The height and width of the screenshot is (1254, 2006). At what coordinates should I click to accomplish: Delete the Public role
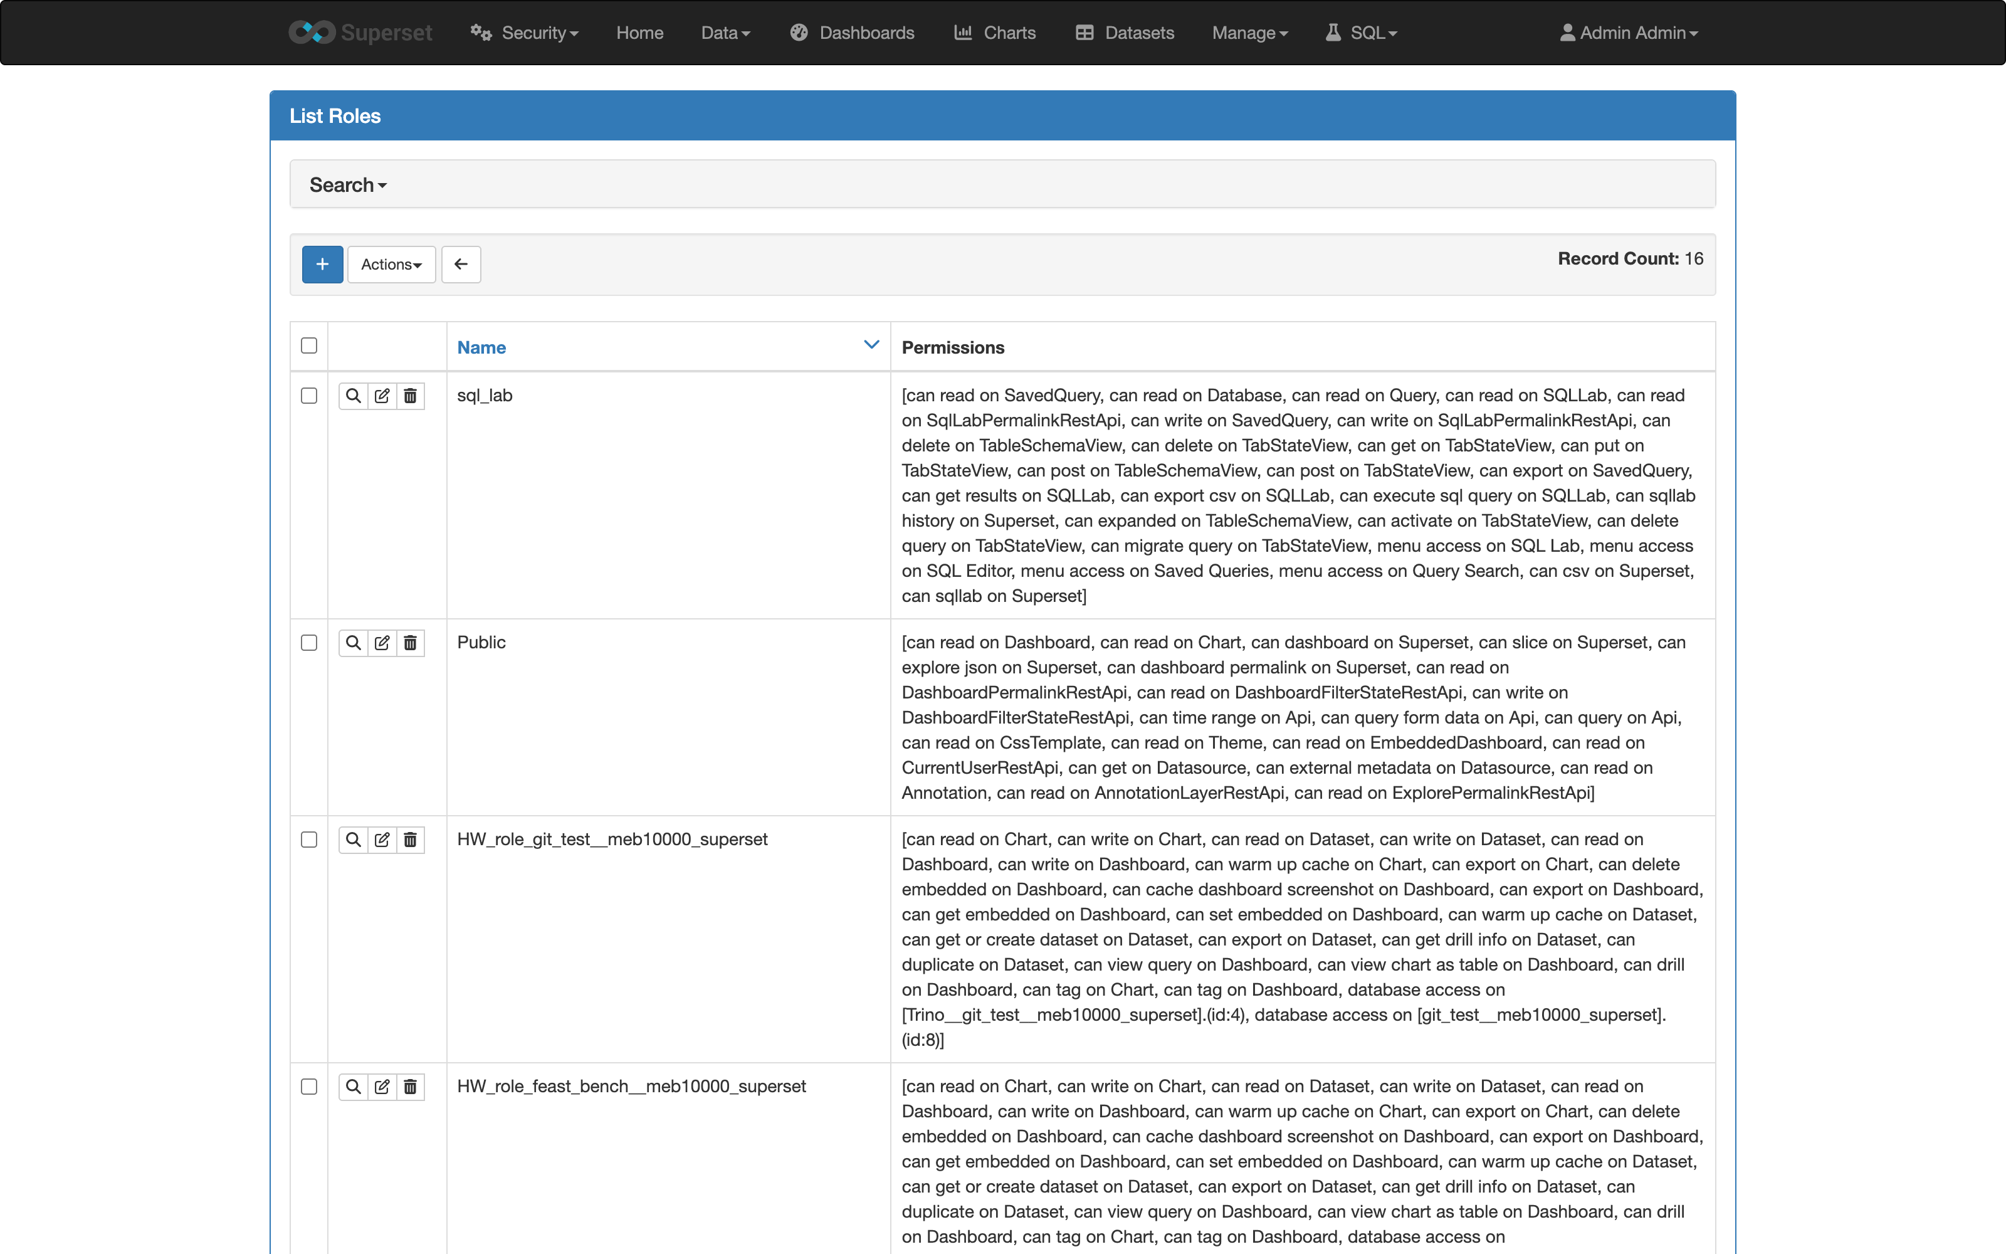coord(411,643)
